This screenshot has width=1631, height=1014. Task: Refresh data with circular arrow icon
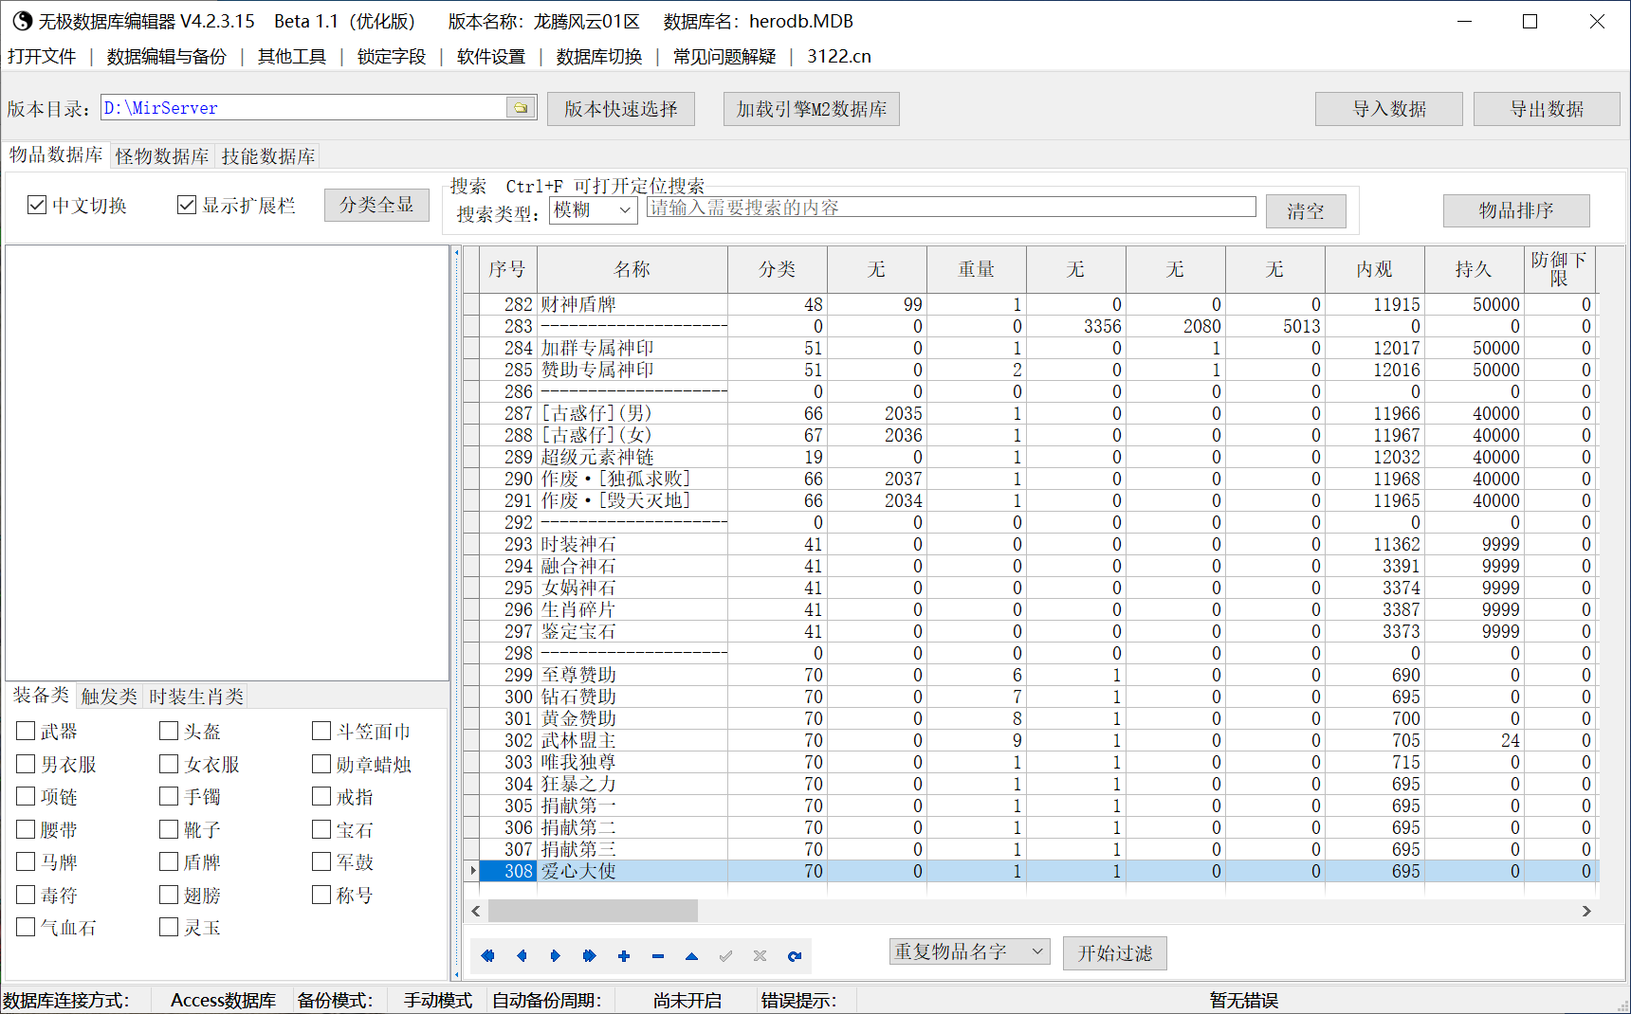tap(795, 955)
